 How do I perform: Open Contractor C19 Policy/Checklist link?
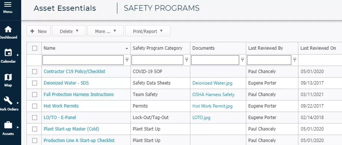tap(75, 72)
